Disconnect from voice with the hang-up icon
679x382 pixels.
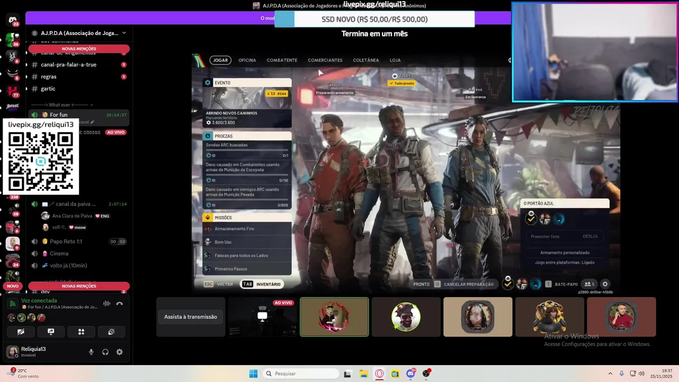click(x=119, y=303)
